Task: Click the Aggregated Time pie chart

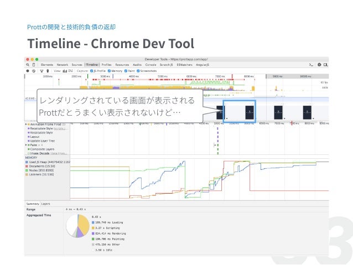Action: tap(77, 226)
